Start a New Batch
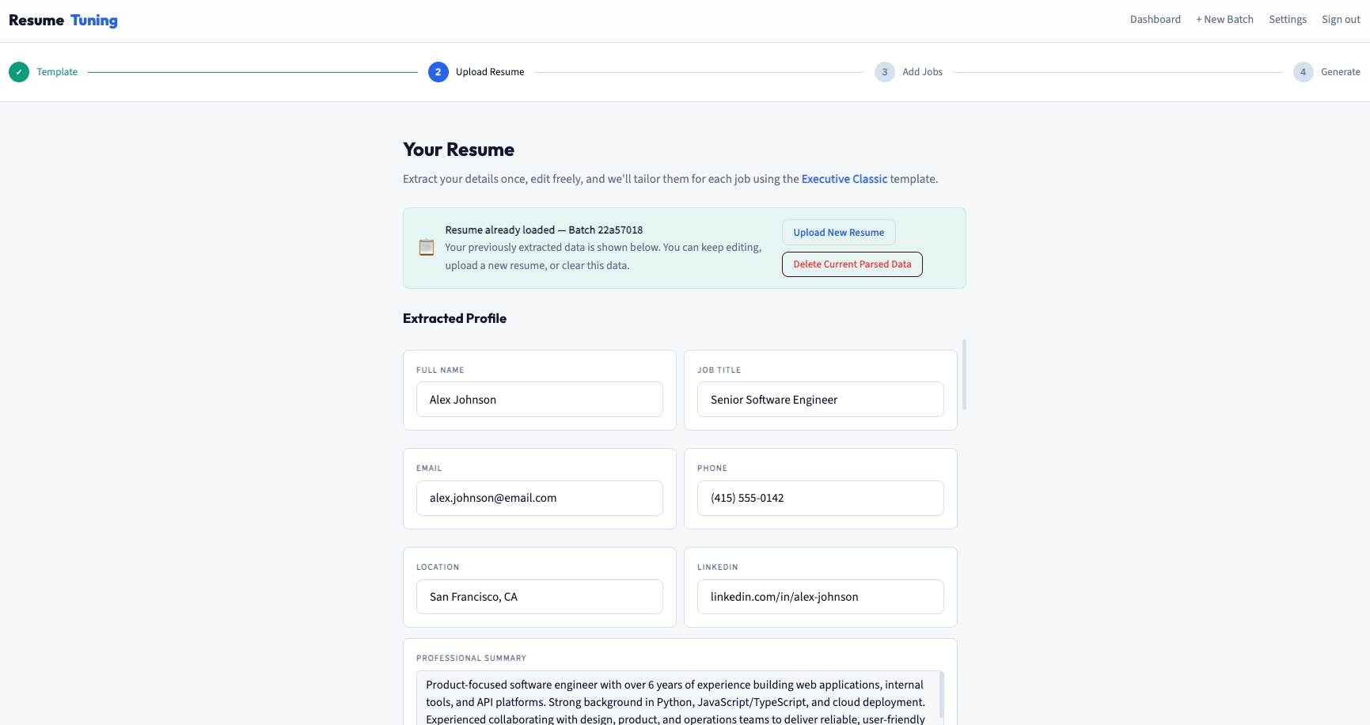Screen dimensions: 1370x725 point(1224,19)
